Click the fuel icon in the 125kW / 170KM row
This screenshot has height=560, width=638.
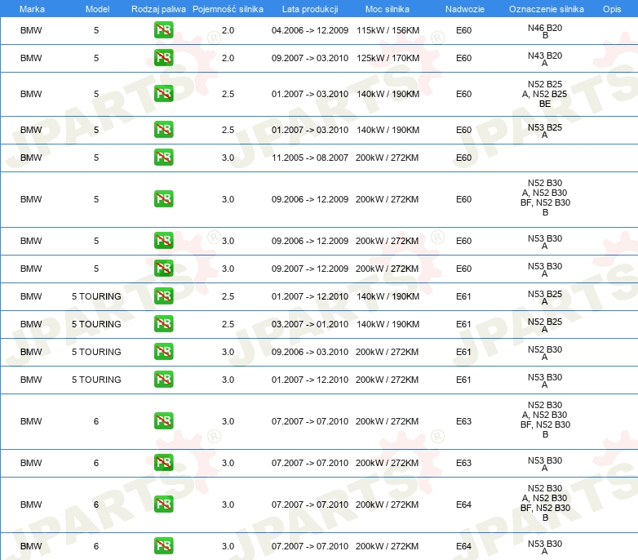(163, 58)
